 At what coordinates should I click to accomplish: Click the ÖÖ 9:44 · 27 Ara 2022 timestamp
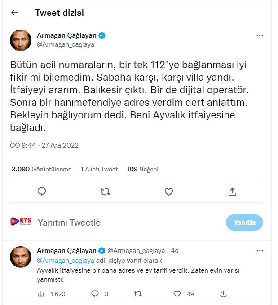[x=44, y=145]
